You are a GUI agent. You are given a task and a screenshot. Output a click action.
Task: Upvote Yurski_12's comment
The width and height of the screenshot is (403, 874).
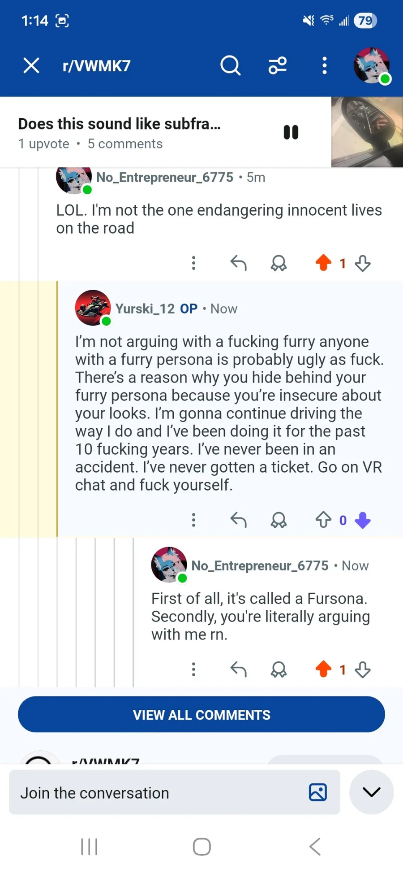point(323,520)
